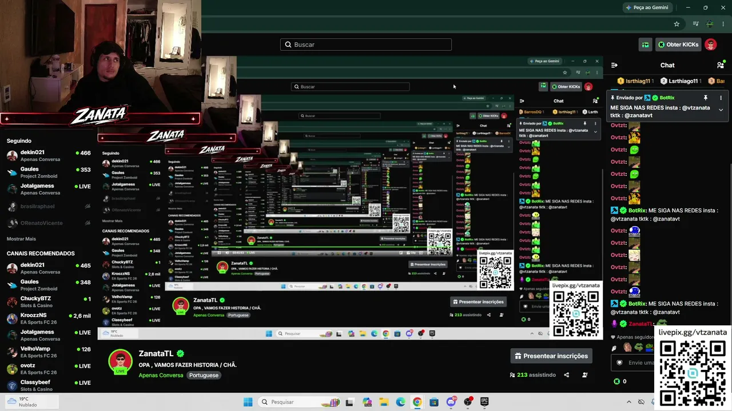This screenshot has height=411, width=732.
Task: Open ovotz EA Sports FC 26 in main sidebar
Action: pyautogui.click(x=49, y=369)
